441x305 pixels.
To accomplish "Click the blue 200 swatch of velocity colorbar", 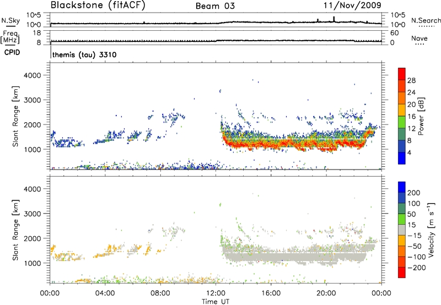I will pos(402,187).
